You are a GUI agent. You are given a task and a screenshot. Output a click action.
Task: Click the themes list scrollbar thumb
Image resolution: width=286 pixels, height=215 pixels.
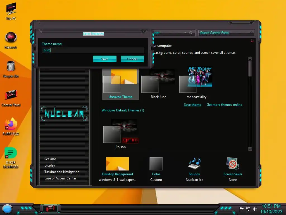tap(250, 69)
